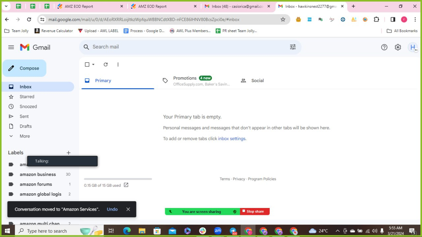Open a new browser tab
This screenshot has width=422, height=237.
click(x=353, y=6)
